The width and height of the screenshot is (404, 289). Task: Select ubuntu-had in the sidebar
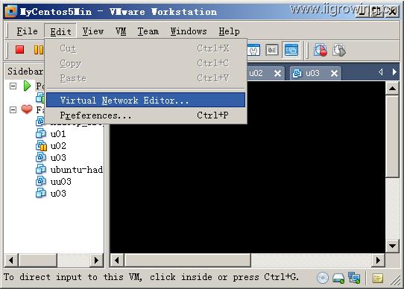pyautogui.click(x=77, y=170)
